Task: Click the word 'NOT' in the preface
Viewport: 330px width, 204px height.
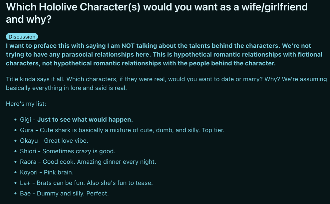Action: pyautogui.click(x=128, y=46)
